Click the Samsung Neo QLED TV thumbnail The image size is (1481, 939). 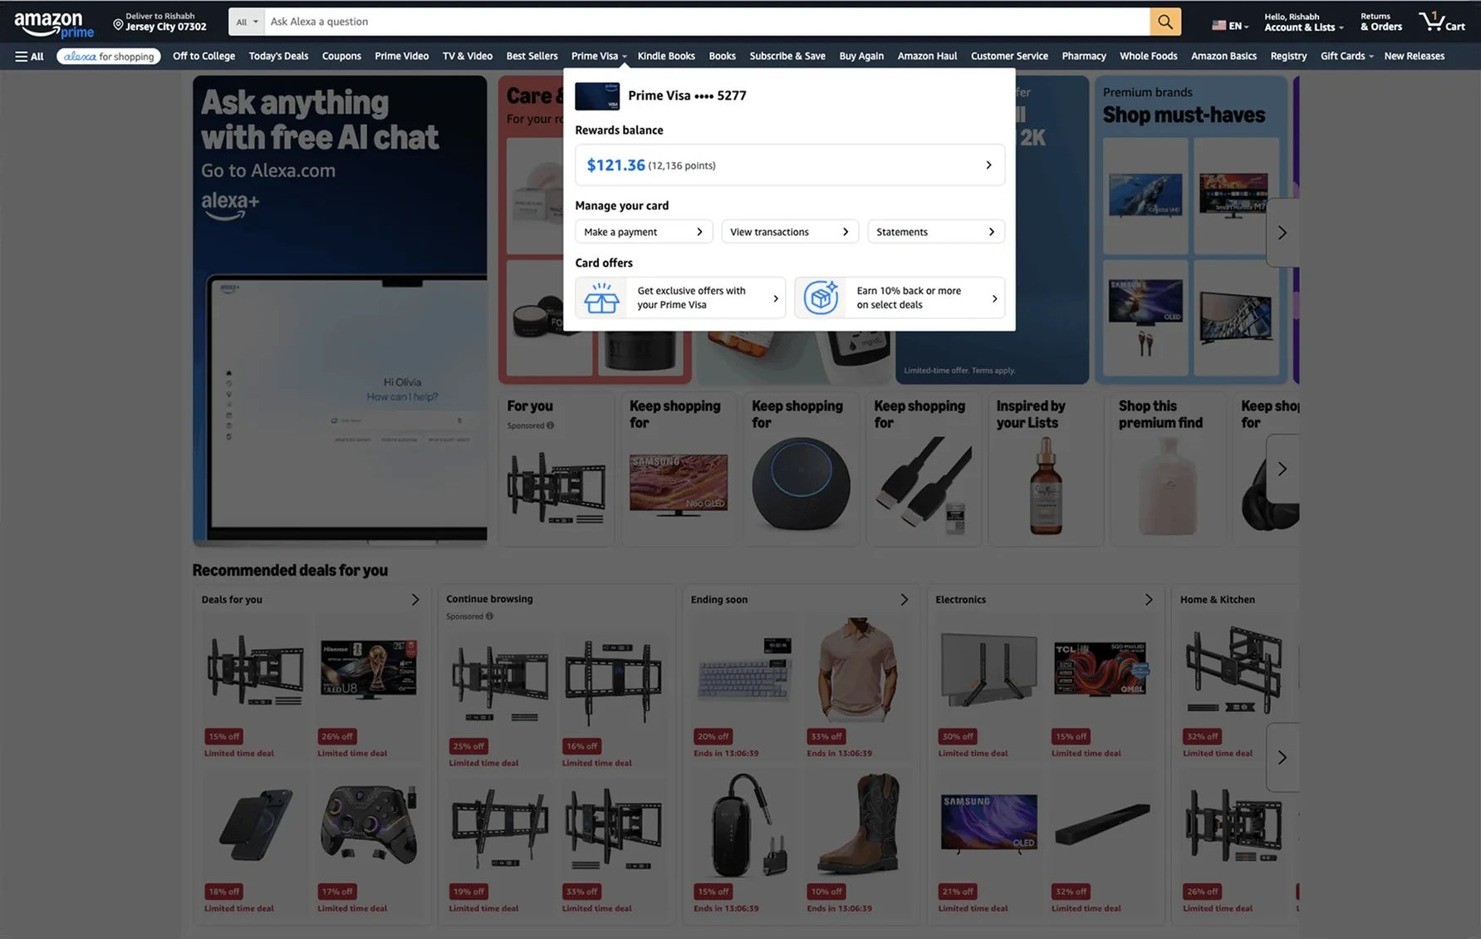679,484
